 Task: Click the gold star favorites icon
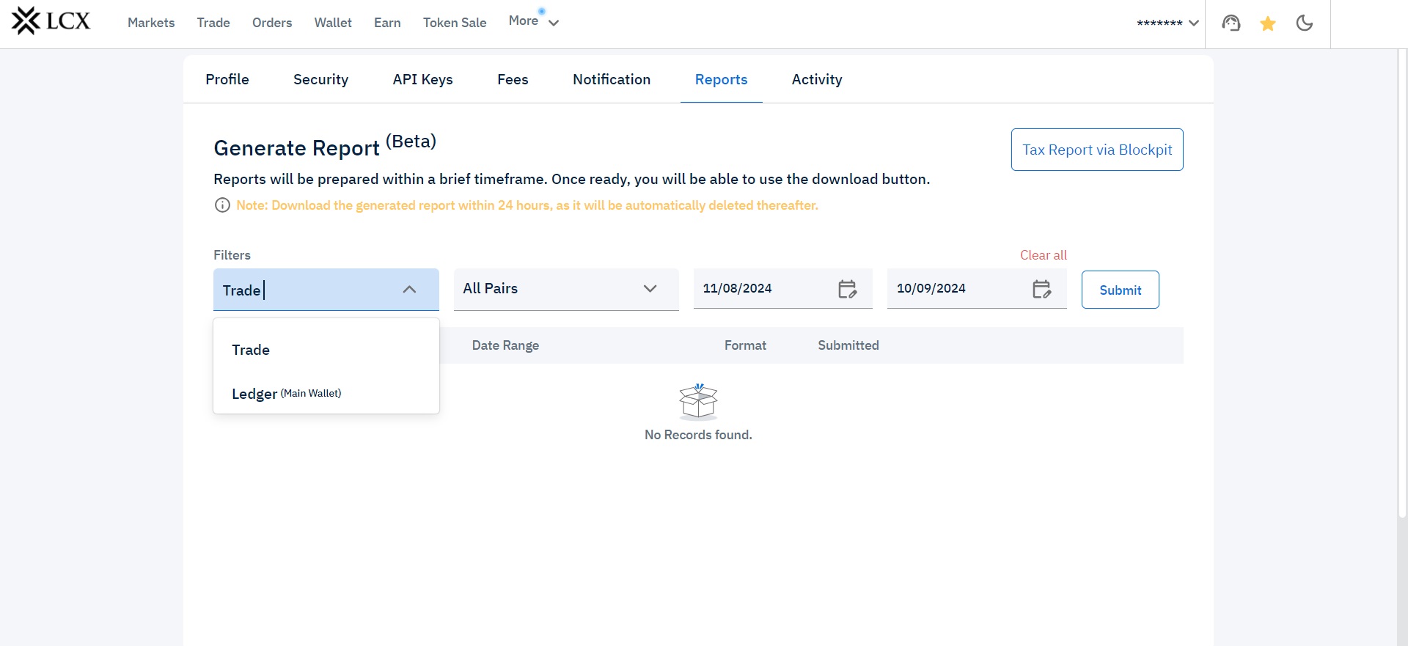[x=1267, y=24]
